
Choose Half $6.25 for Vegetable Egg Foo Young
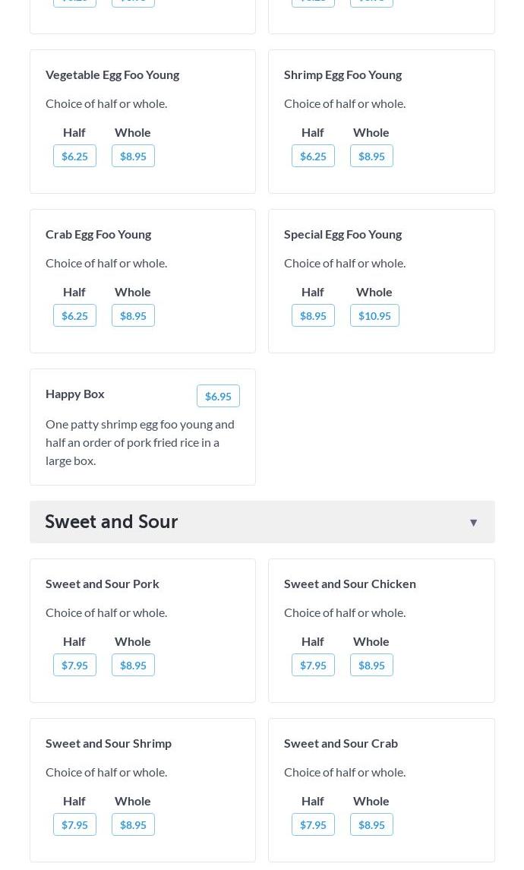(74, 156)
